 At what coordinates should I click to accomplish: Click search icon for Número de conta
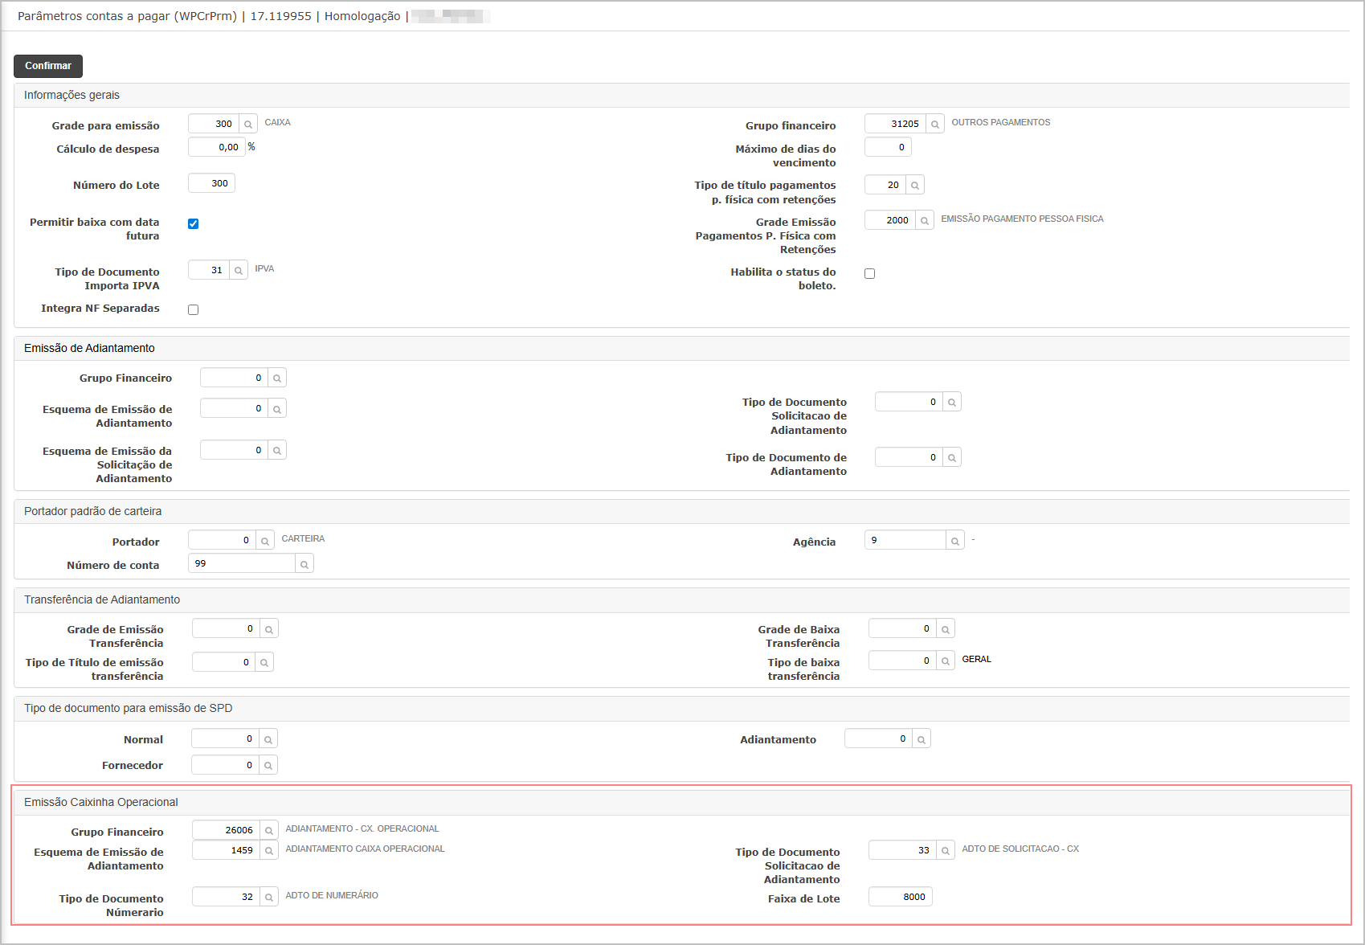(x=304, y=564)
